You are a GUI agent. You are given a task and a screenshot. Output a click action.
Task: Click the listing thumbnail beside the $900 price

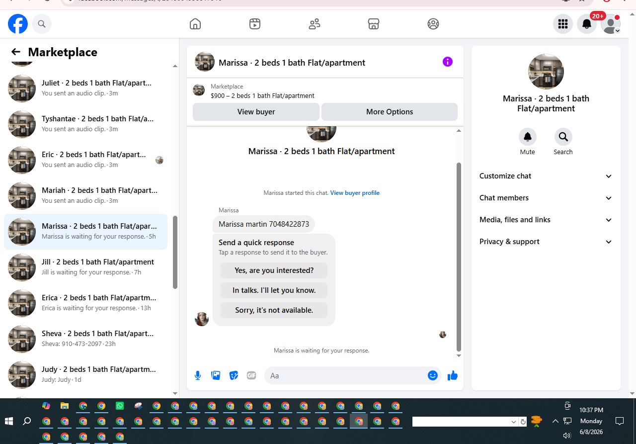coord(199,90)
